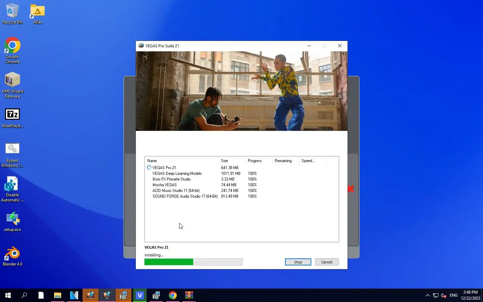Open File Explorer from the taskbar
This screenshot has width=483, height=302.
point(58,295)
